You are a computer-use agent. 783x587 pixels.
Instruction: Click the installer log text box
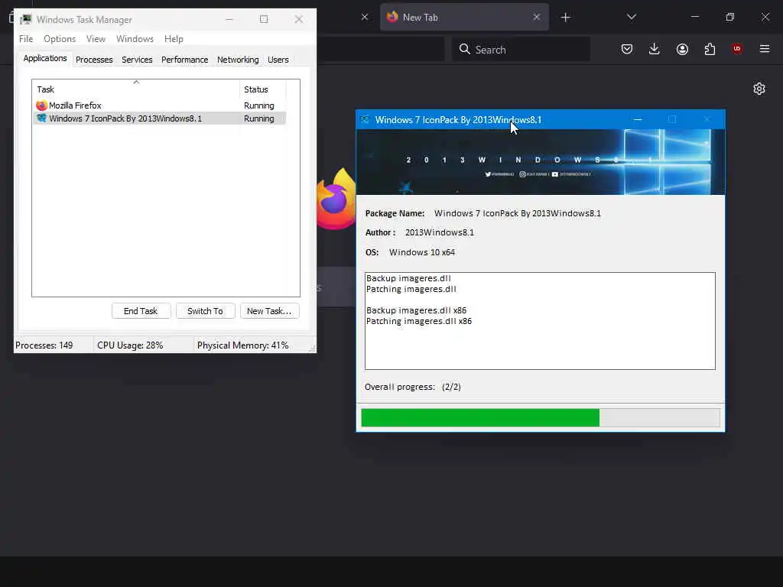(540, 321)
